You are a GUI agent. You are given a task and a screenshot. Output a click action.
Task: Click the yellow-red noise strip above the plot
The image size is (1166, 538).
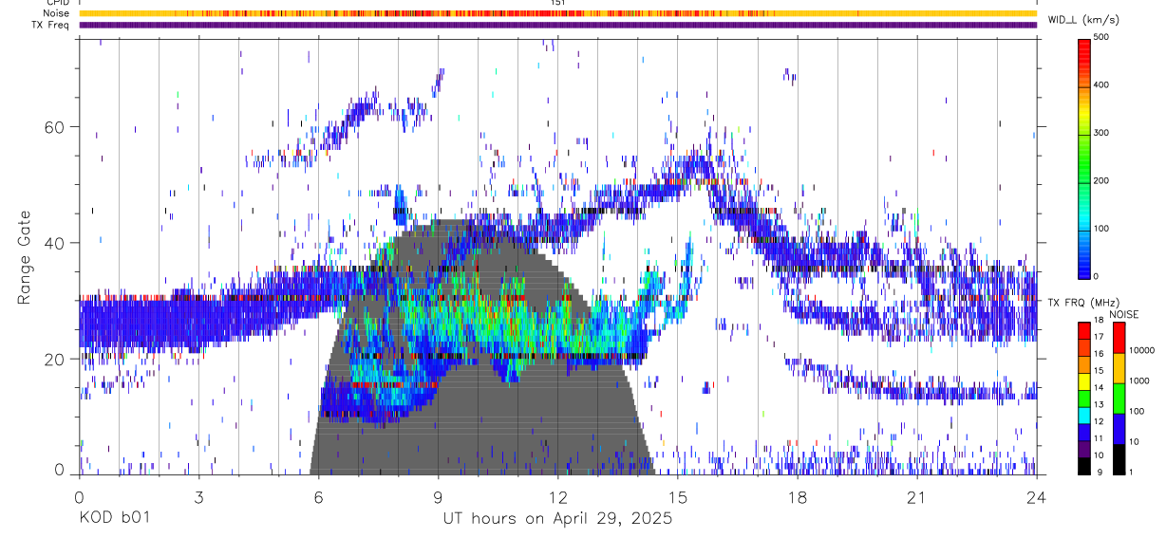tap(557, 13)
